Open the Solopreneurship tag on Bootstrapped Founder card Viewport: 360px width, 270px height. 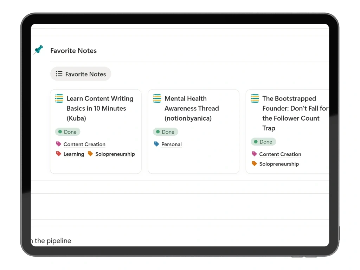pyautogui.click(x=279, y=164)
